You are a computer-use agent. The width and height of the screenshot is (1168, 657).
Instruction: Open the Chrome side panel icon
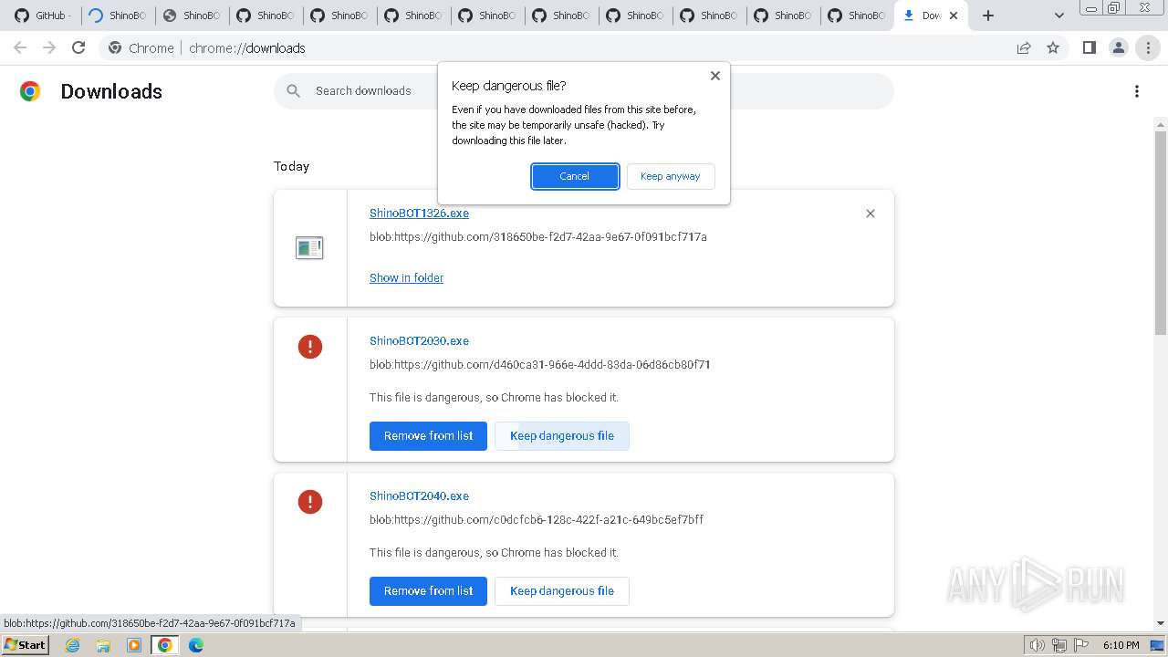click(1089, 47)
